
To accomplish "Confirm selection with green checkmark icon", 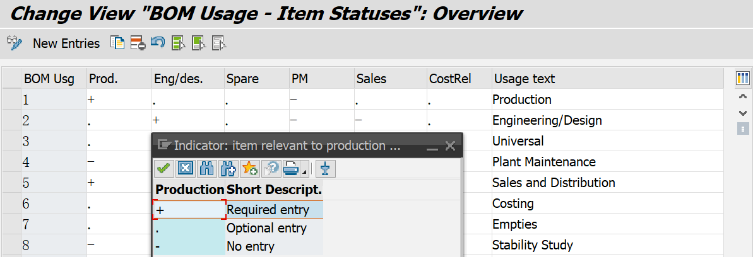I will click(x=165, y=168).
